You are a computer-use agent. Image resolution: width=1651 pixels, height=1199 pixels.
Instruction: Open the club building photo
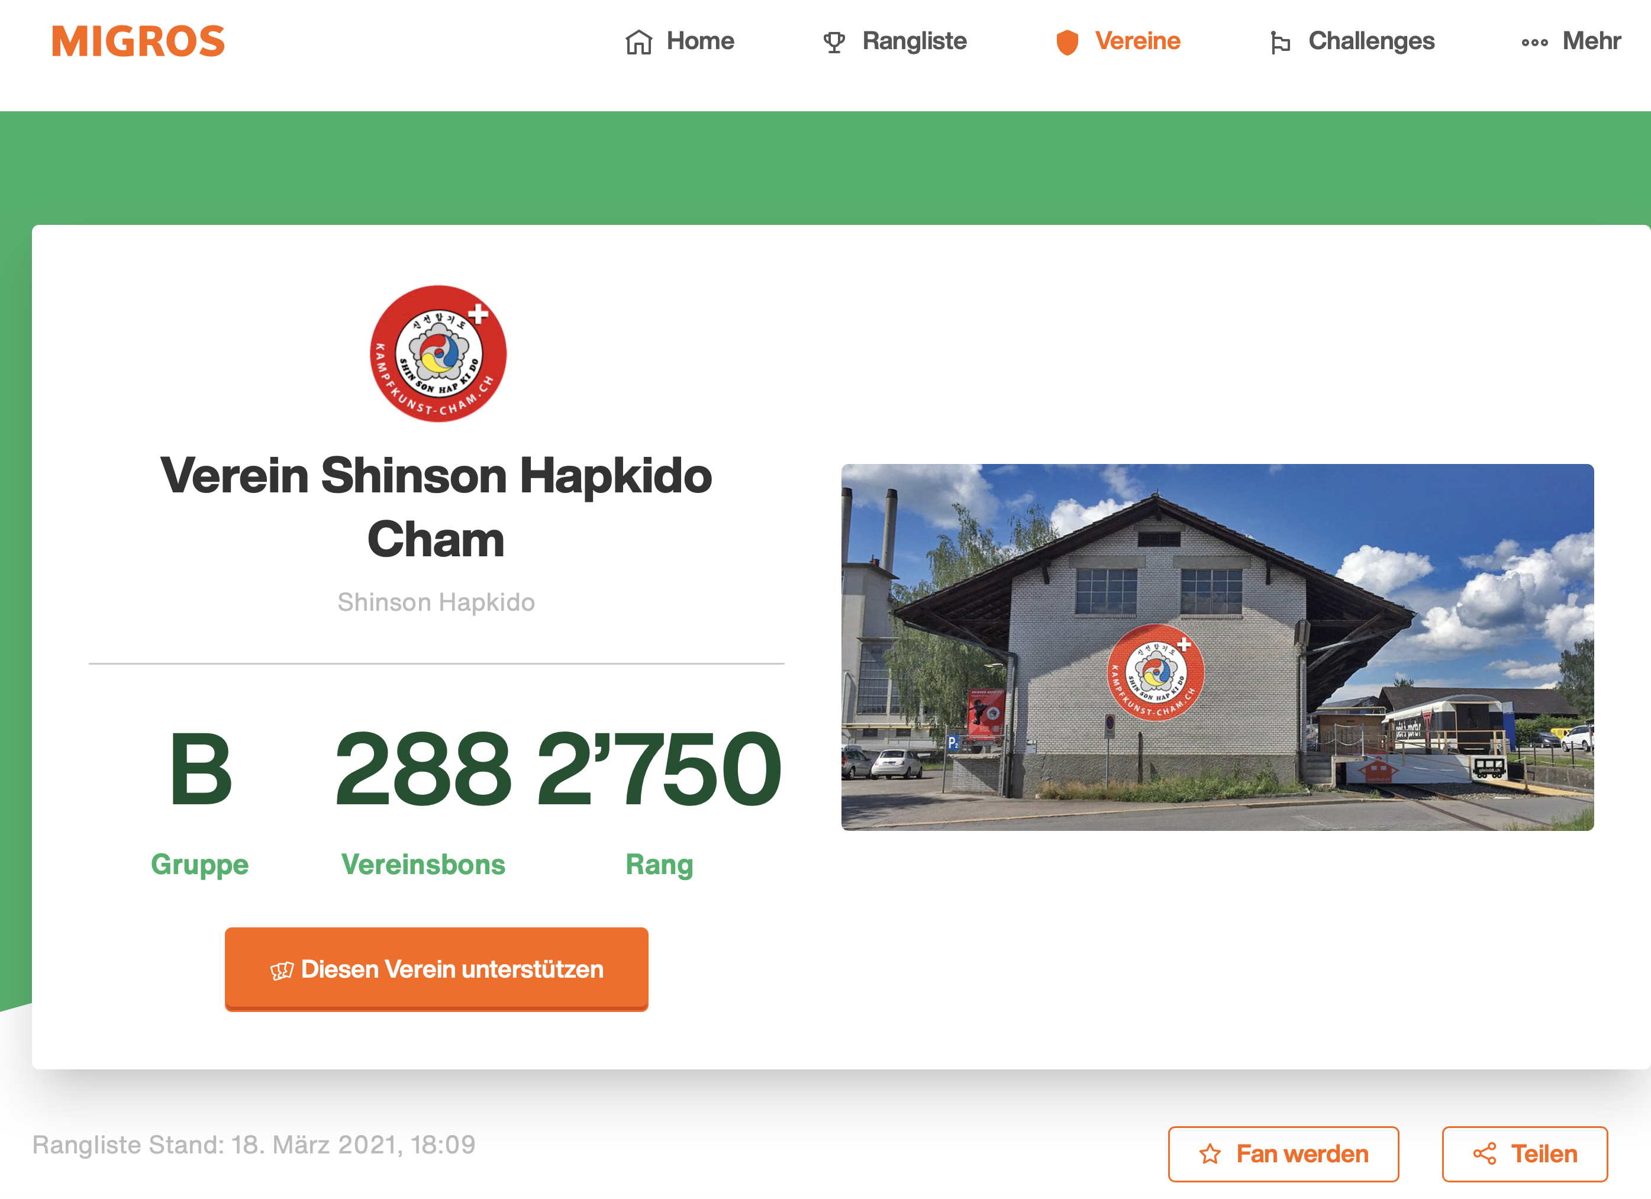(x=1218, y=647)
